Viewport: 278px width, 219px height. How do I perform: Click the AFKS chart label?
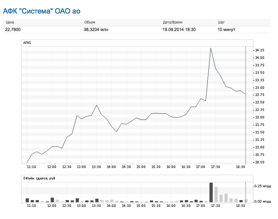tap(27, 43)
